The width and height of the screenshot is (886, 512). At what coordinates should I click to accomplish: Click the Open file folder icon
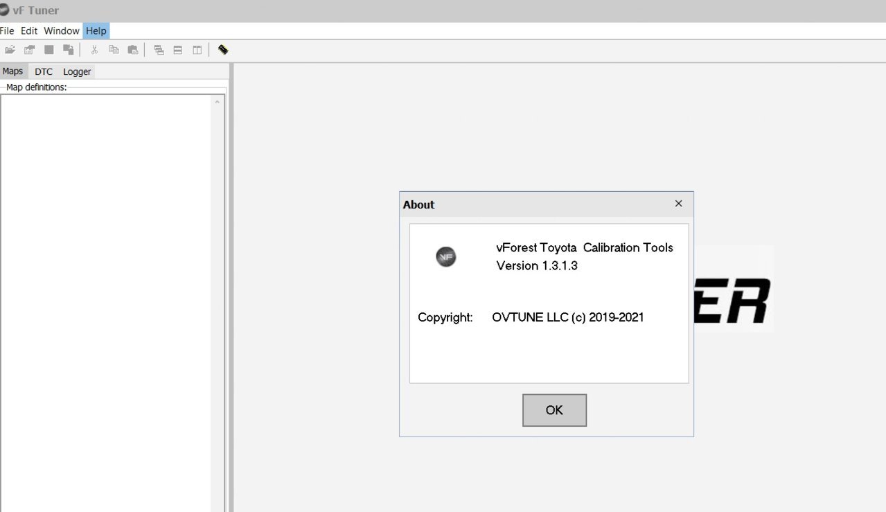point(10,50)
